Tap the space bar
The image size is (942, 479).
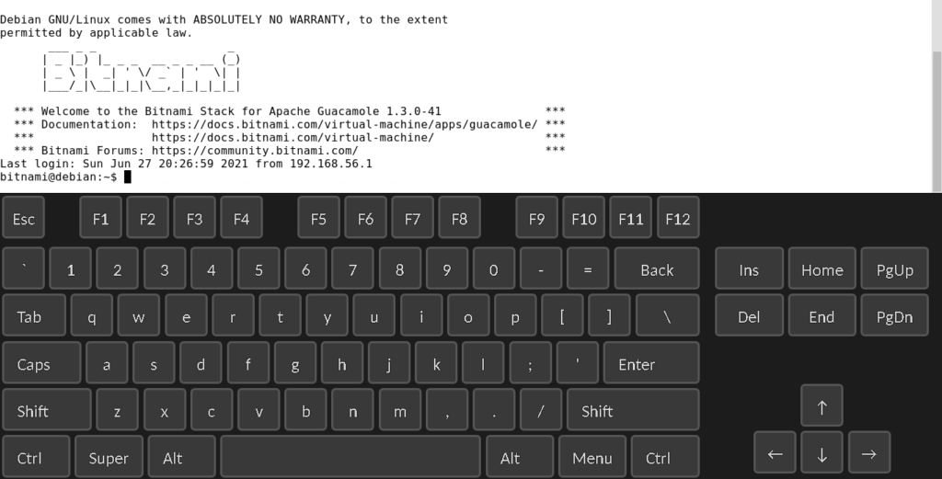350,457
